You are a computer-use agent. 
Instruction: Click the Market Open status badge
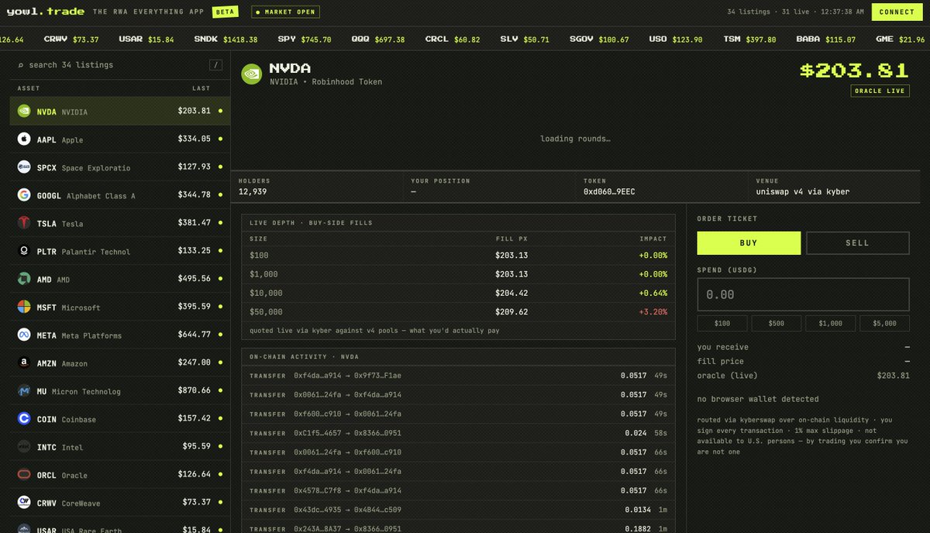click(285, 12)
